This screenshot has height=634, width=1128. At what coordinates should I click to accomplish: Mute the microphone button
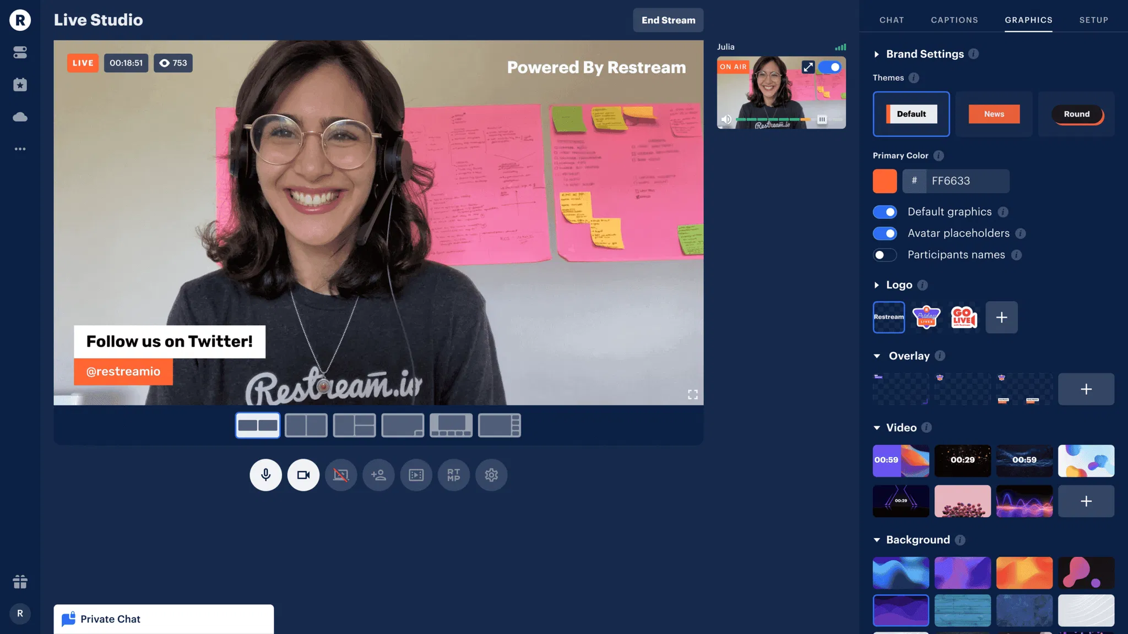[265, 474]
